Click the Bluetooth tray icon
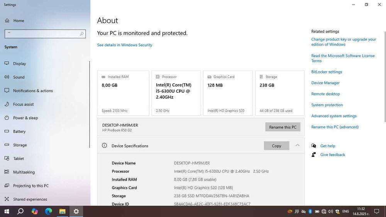 tap(310, 211)
